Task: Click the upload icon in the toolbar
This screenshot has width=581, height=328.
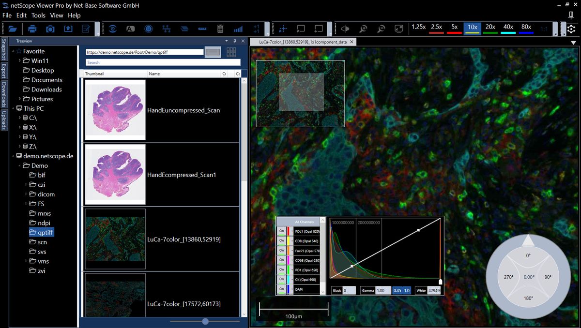Action: 68,29
